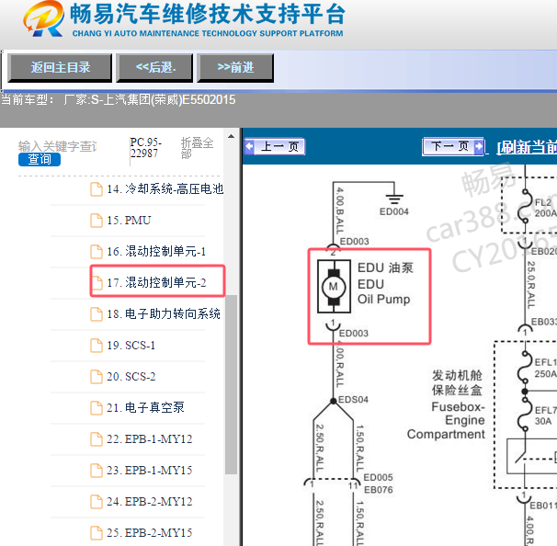Click the file icon beside 22. EPB-1-MY12
The image size is (557, 546).
(x=97, y=439)
